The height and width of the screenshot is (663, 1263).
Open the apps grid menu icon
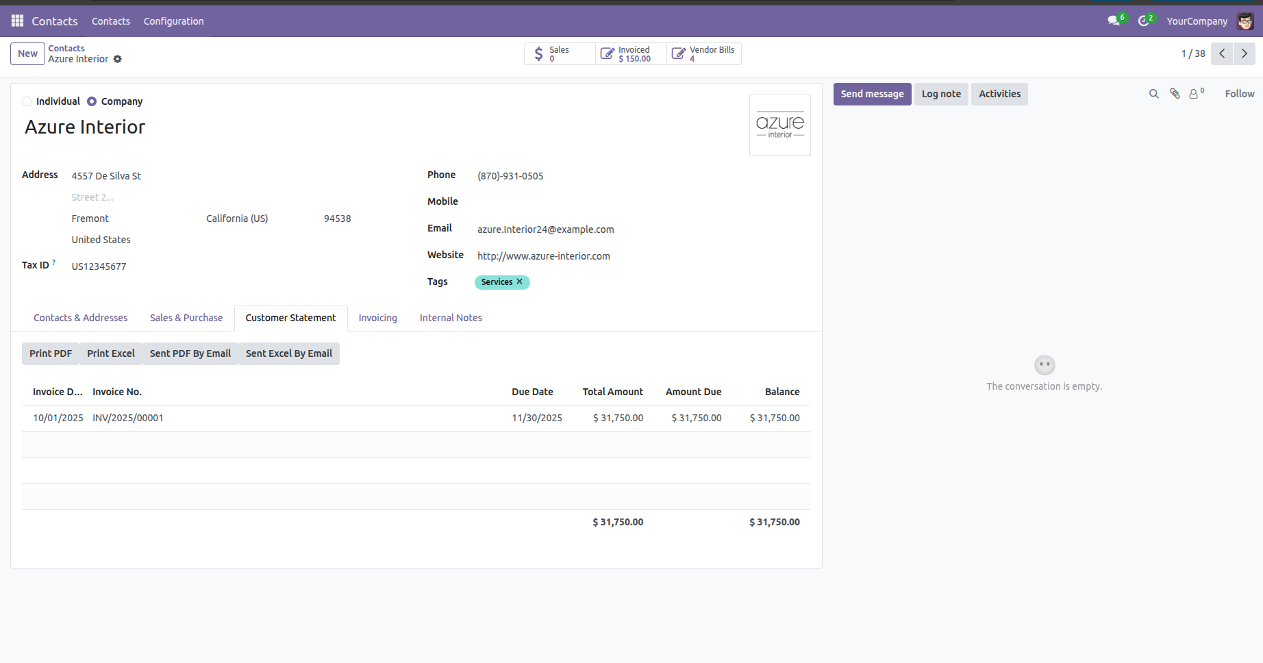pos(17,21)
